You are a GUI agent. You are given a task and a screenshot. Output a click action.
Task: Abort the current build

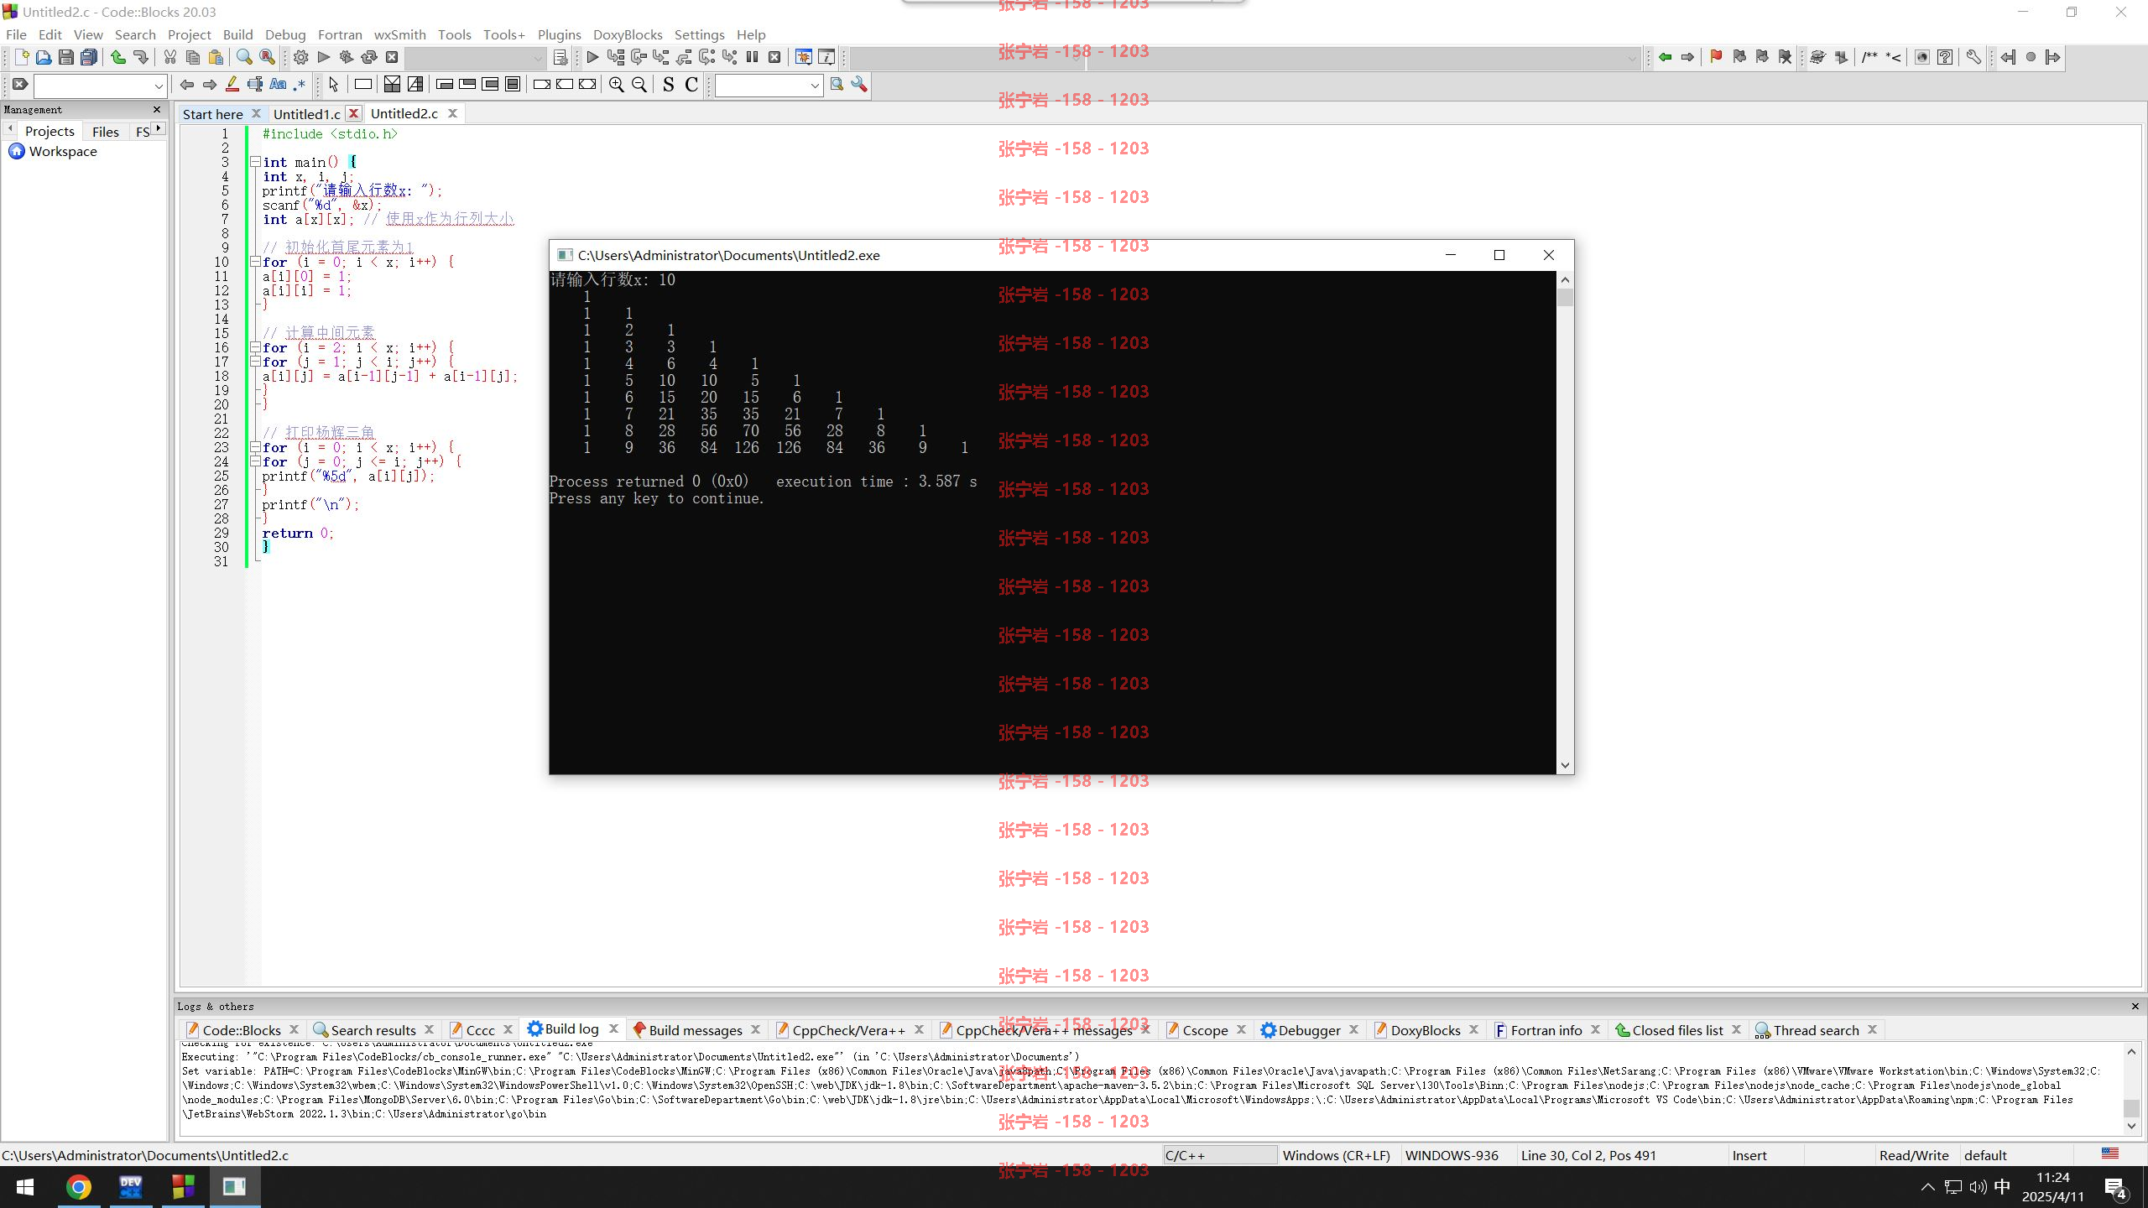(392, 57)
